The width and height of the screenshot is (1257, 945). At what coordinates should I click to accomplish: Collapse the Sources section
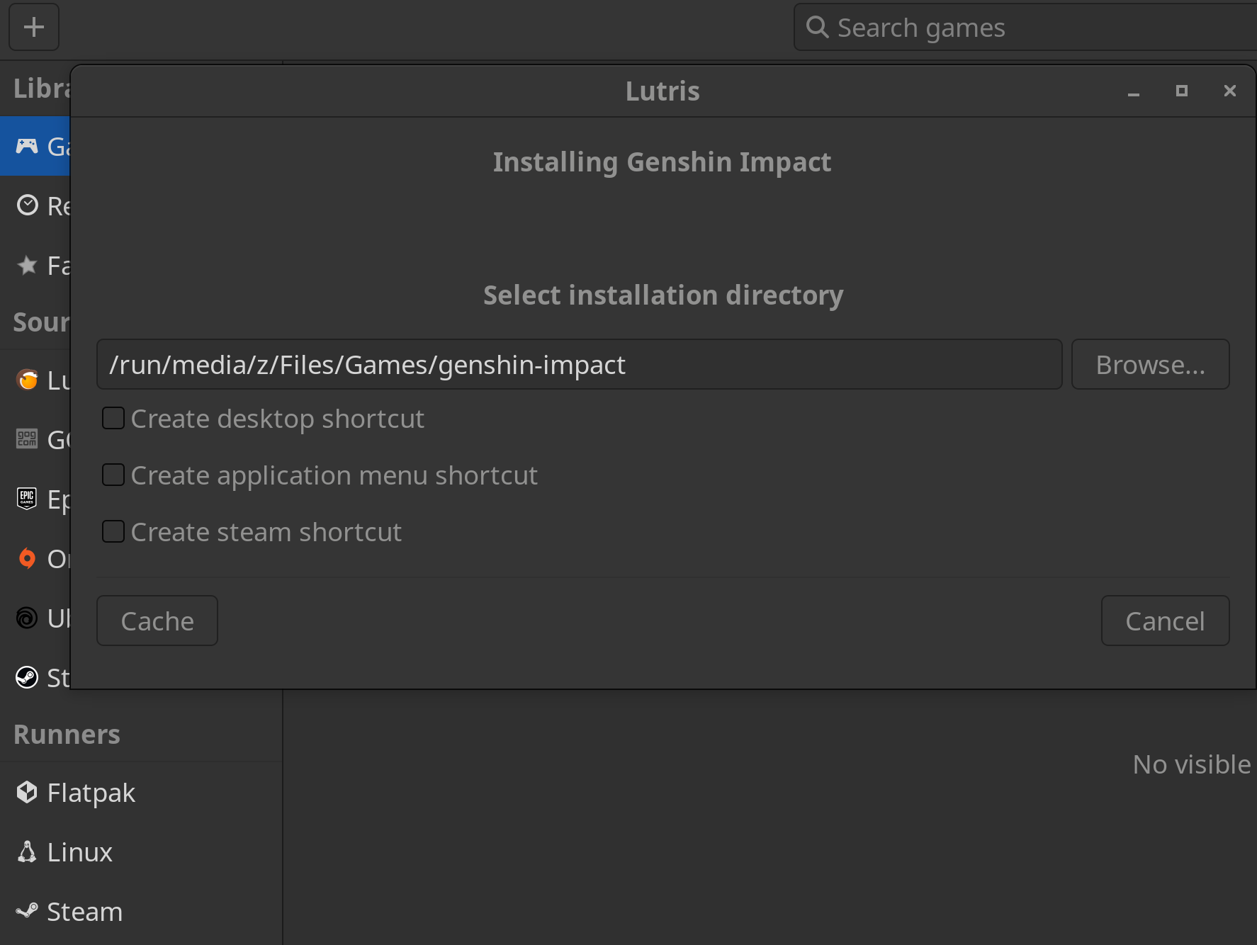41,322
